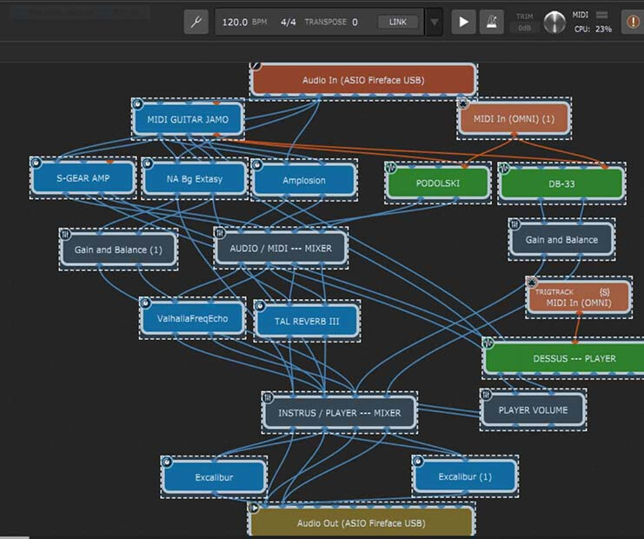Viewport: 644px width, 539px height.
Task: Click the {S} marker on TRIGTRACK node
Action: point(604,292)
